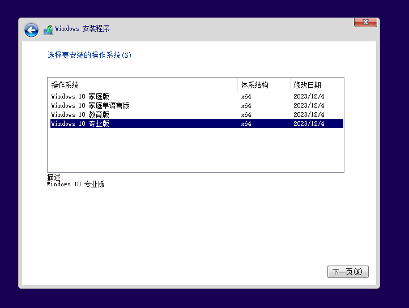409x308 pixels.
Task: Close the Windows Setup window
Action: point(365,22)
